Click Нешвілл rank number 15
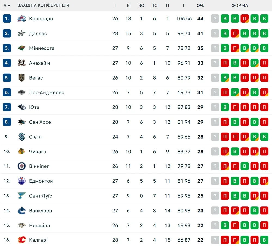This screenshot has height=246, width=272. 7,225
